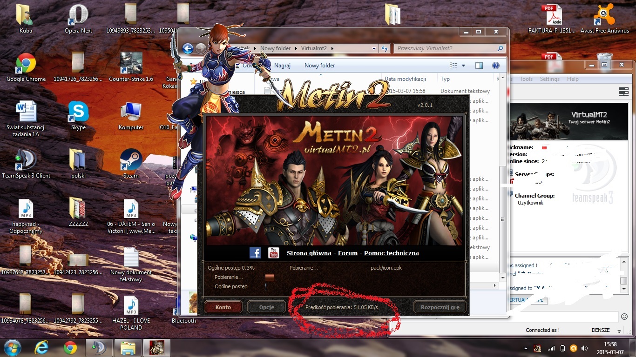Open the YouTube icon in Metin2 launcher
Image resolution: width=636 pixels, height=357 pixels.
274,253
